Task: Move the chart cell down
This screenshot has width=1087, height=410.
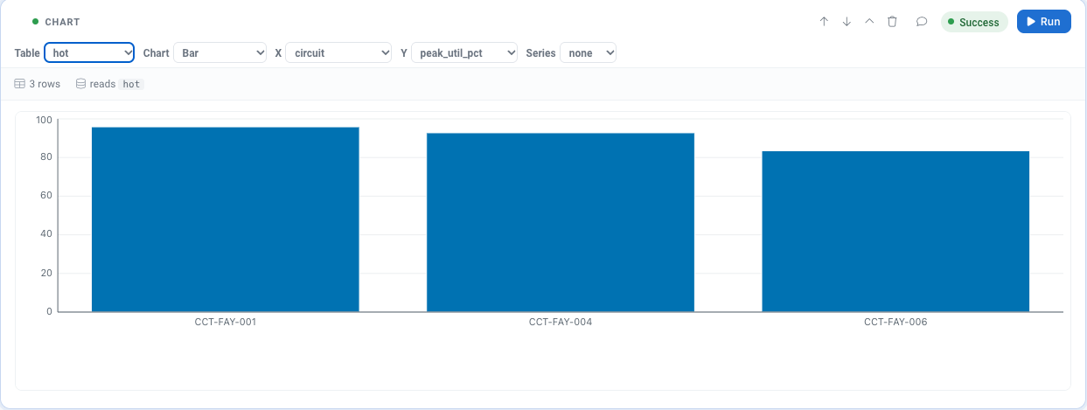Action: (847, 22)
